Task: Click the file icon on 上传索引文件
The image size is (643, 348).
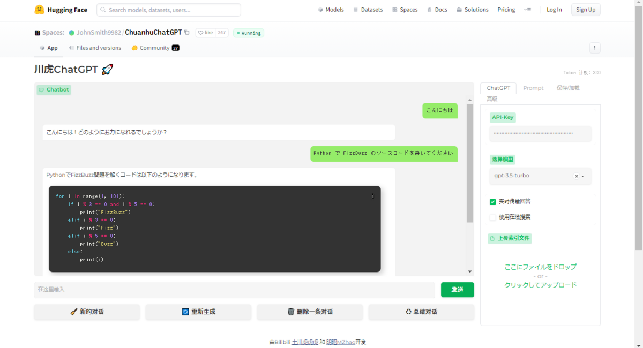Action: click(x=492, y=238)
